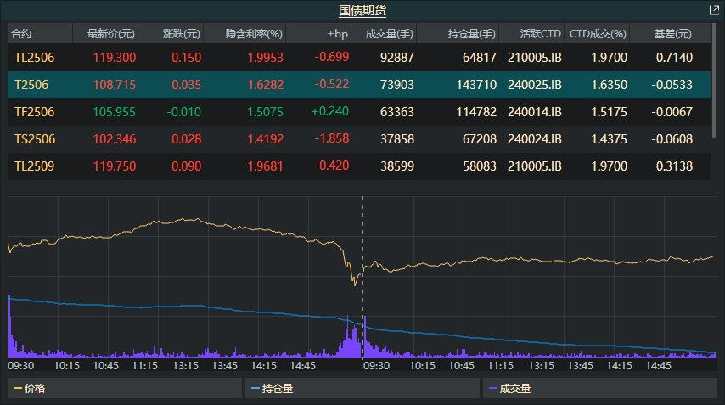This screenshot has height=405, width=725.
Task: Select the TL2506 contract row
Action: [x=34, y=58]
